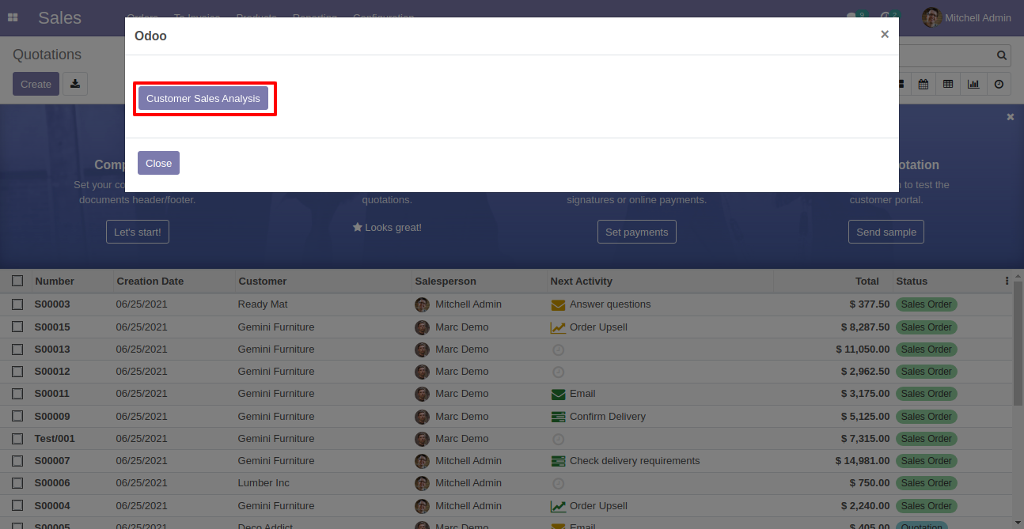
Task: Open optional columns kebab menu in table header
Action: coord(1007,281)
